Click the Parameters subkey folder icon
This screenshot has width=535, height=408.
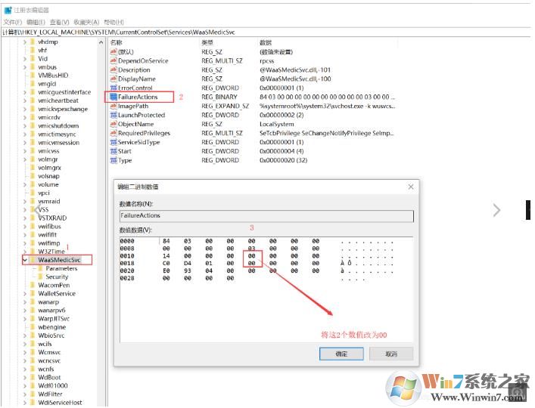tap(40, 269)
